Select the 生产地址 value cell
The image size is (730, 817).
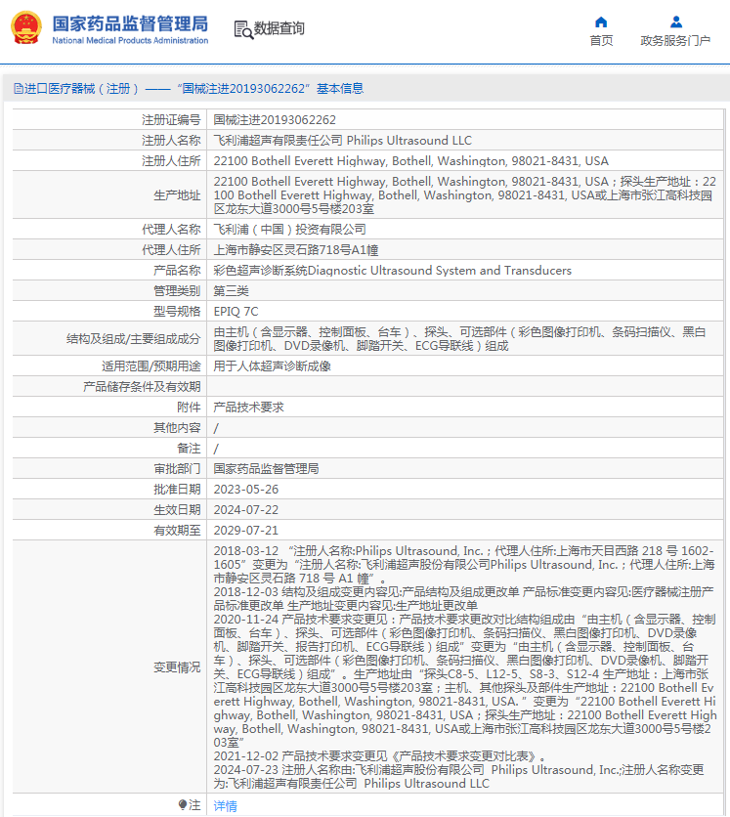(x=465, y=194)
